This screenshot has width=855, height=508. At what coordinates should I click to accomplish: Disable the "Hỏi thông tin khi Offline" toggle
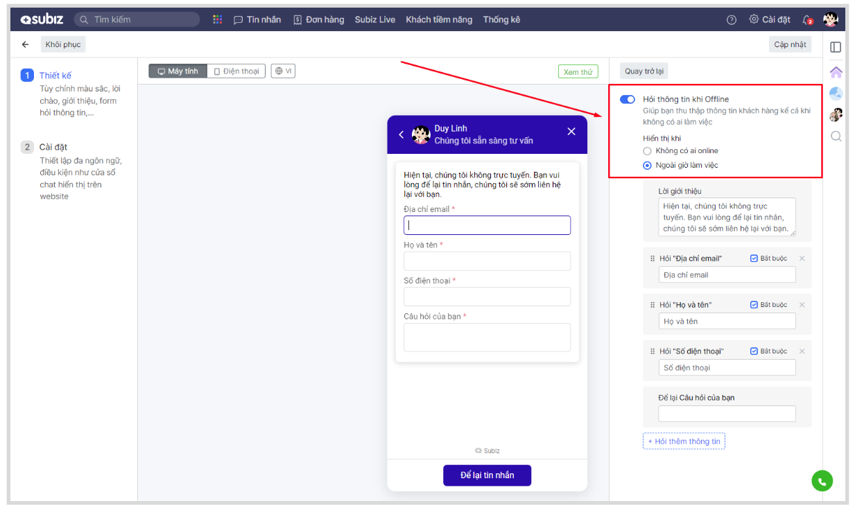coord(627,99)
